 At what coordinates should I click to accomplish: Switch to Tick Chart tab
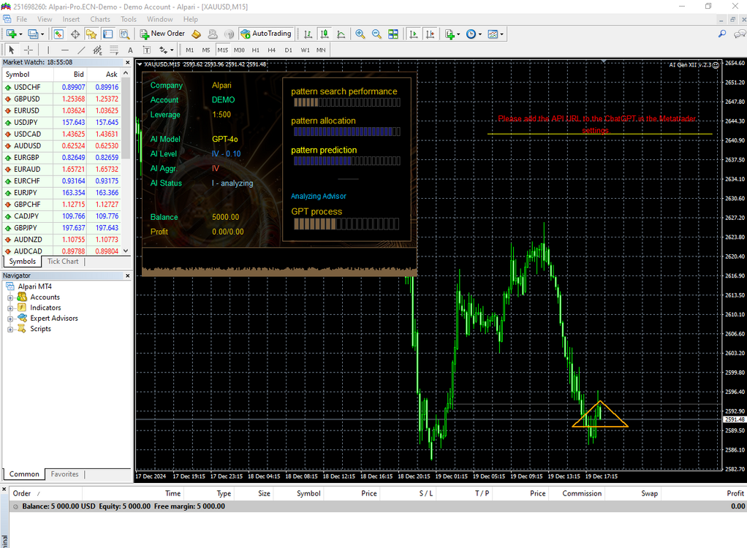pyautogui.click(x=63, y=262)
